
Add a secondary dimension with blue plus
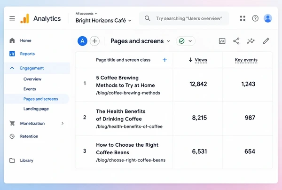click(164, 60)
